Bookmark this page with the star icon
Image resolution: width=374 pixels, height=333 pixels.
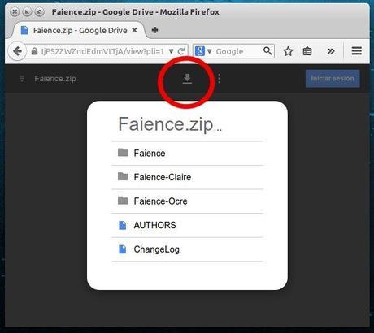(288, 51)
